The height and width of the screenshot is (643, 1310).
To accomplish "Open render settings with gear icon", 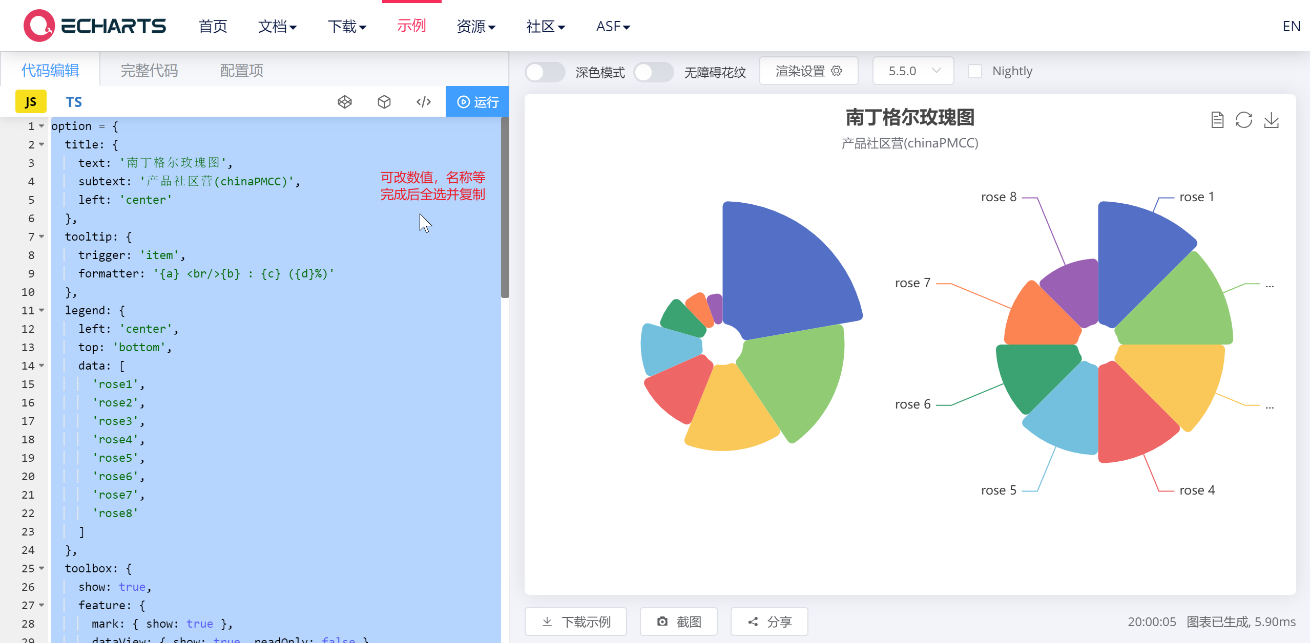I will (x=808, y=71).
